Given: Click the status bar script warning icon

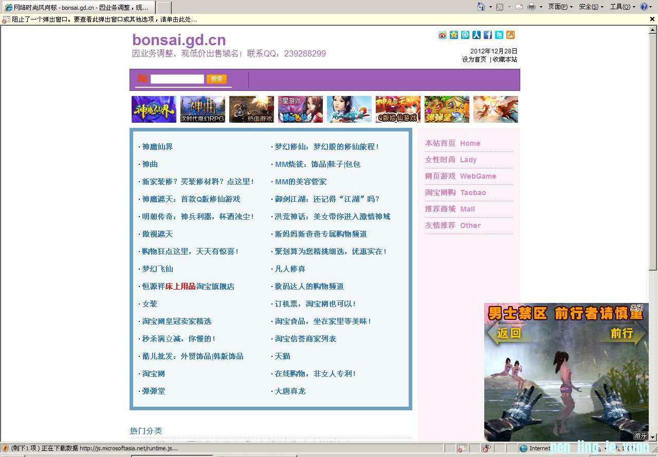Looking at the screenshot, I should click(x=5, y=448).
